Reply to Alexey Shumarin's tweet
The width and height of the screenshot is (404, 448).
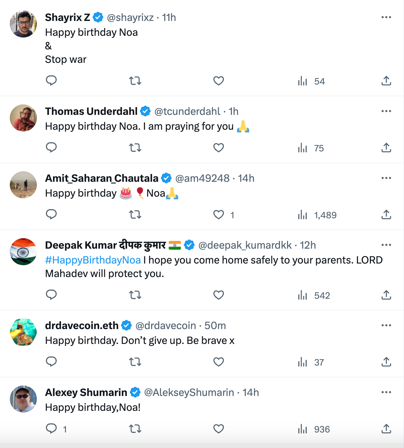point(51,429)
